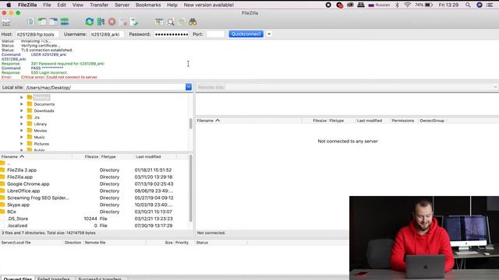Open Spotlight search in menu bar
499x280 pixels.
[x=468, y=5]
